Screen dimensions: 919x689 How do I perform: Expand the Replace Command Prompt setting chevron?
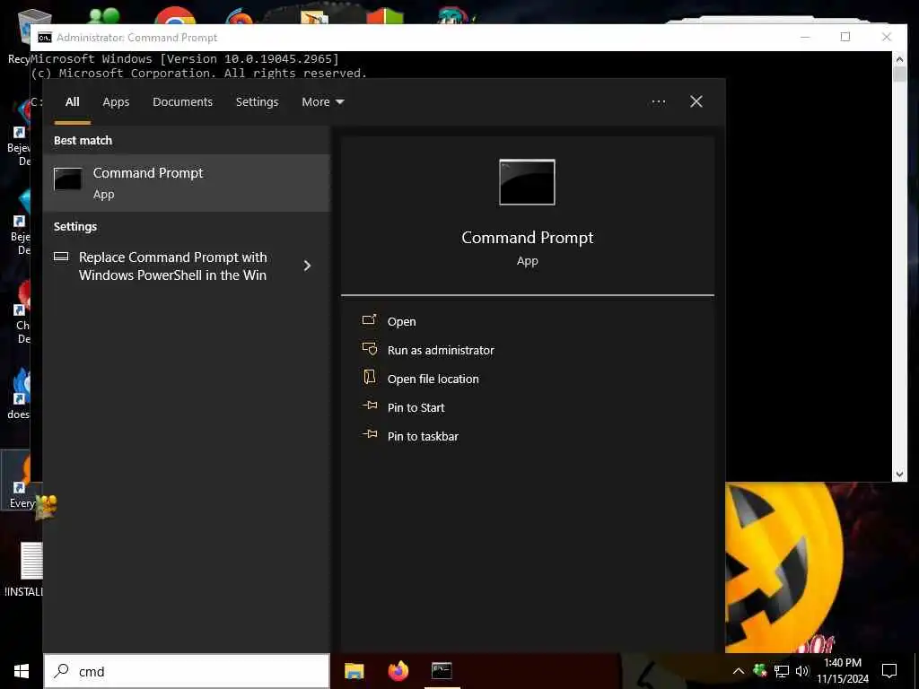tap(307, 266)
